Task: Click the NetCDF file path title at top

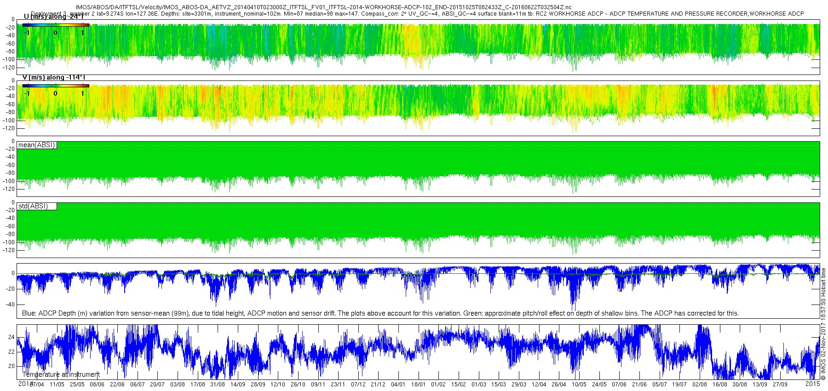Action: (x=324, y=7)
